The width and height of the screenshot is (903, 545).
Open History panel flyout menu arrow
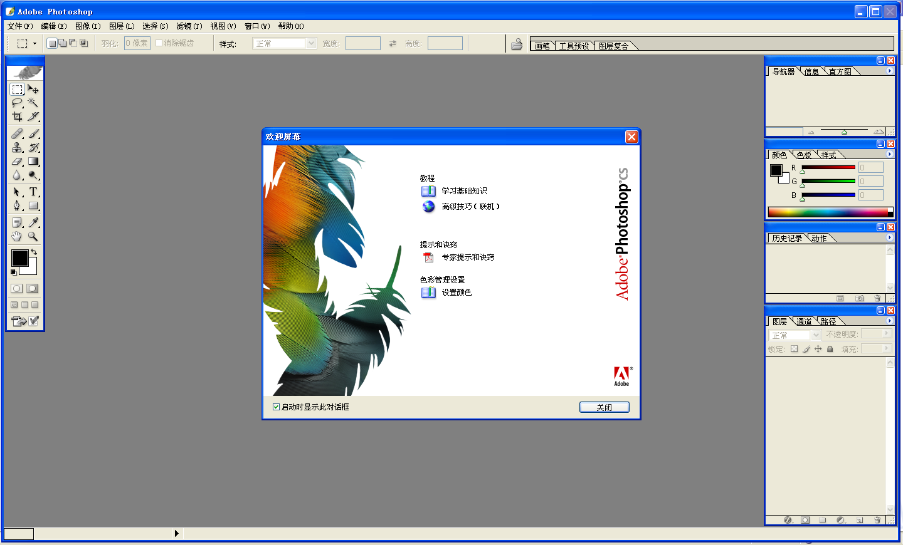[x=890, y=237]
